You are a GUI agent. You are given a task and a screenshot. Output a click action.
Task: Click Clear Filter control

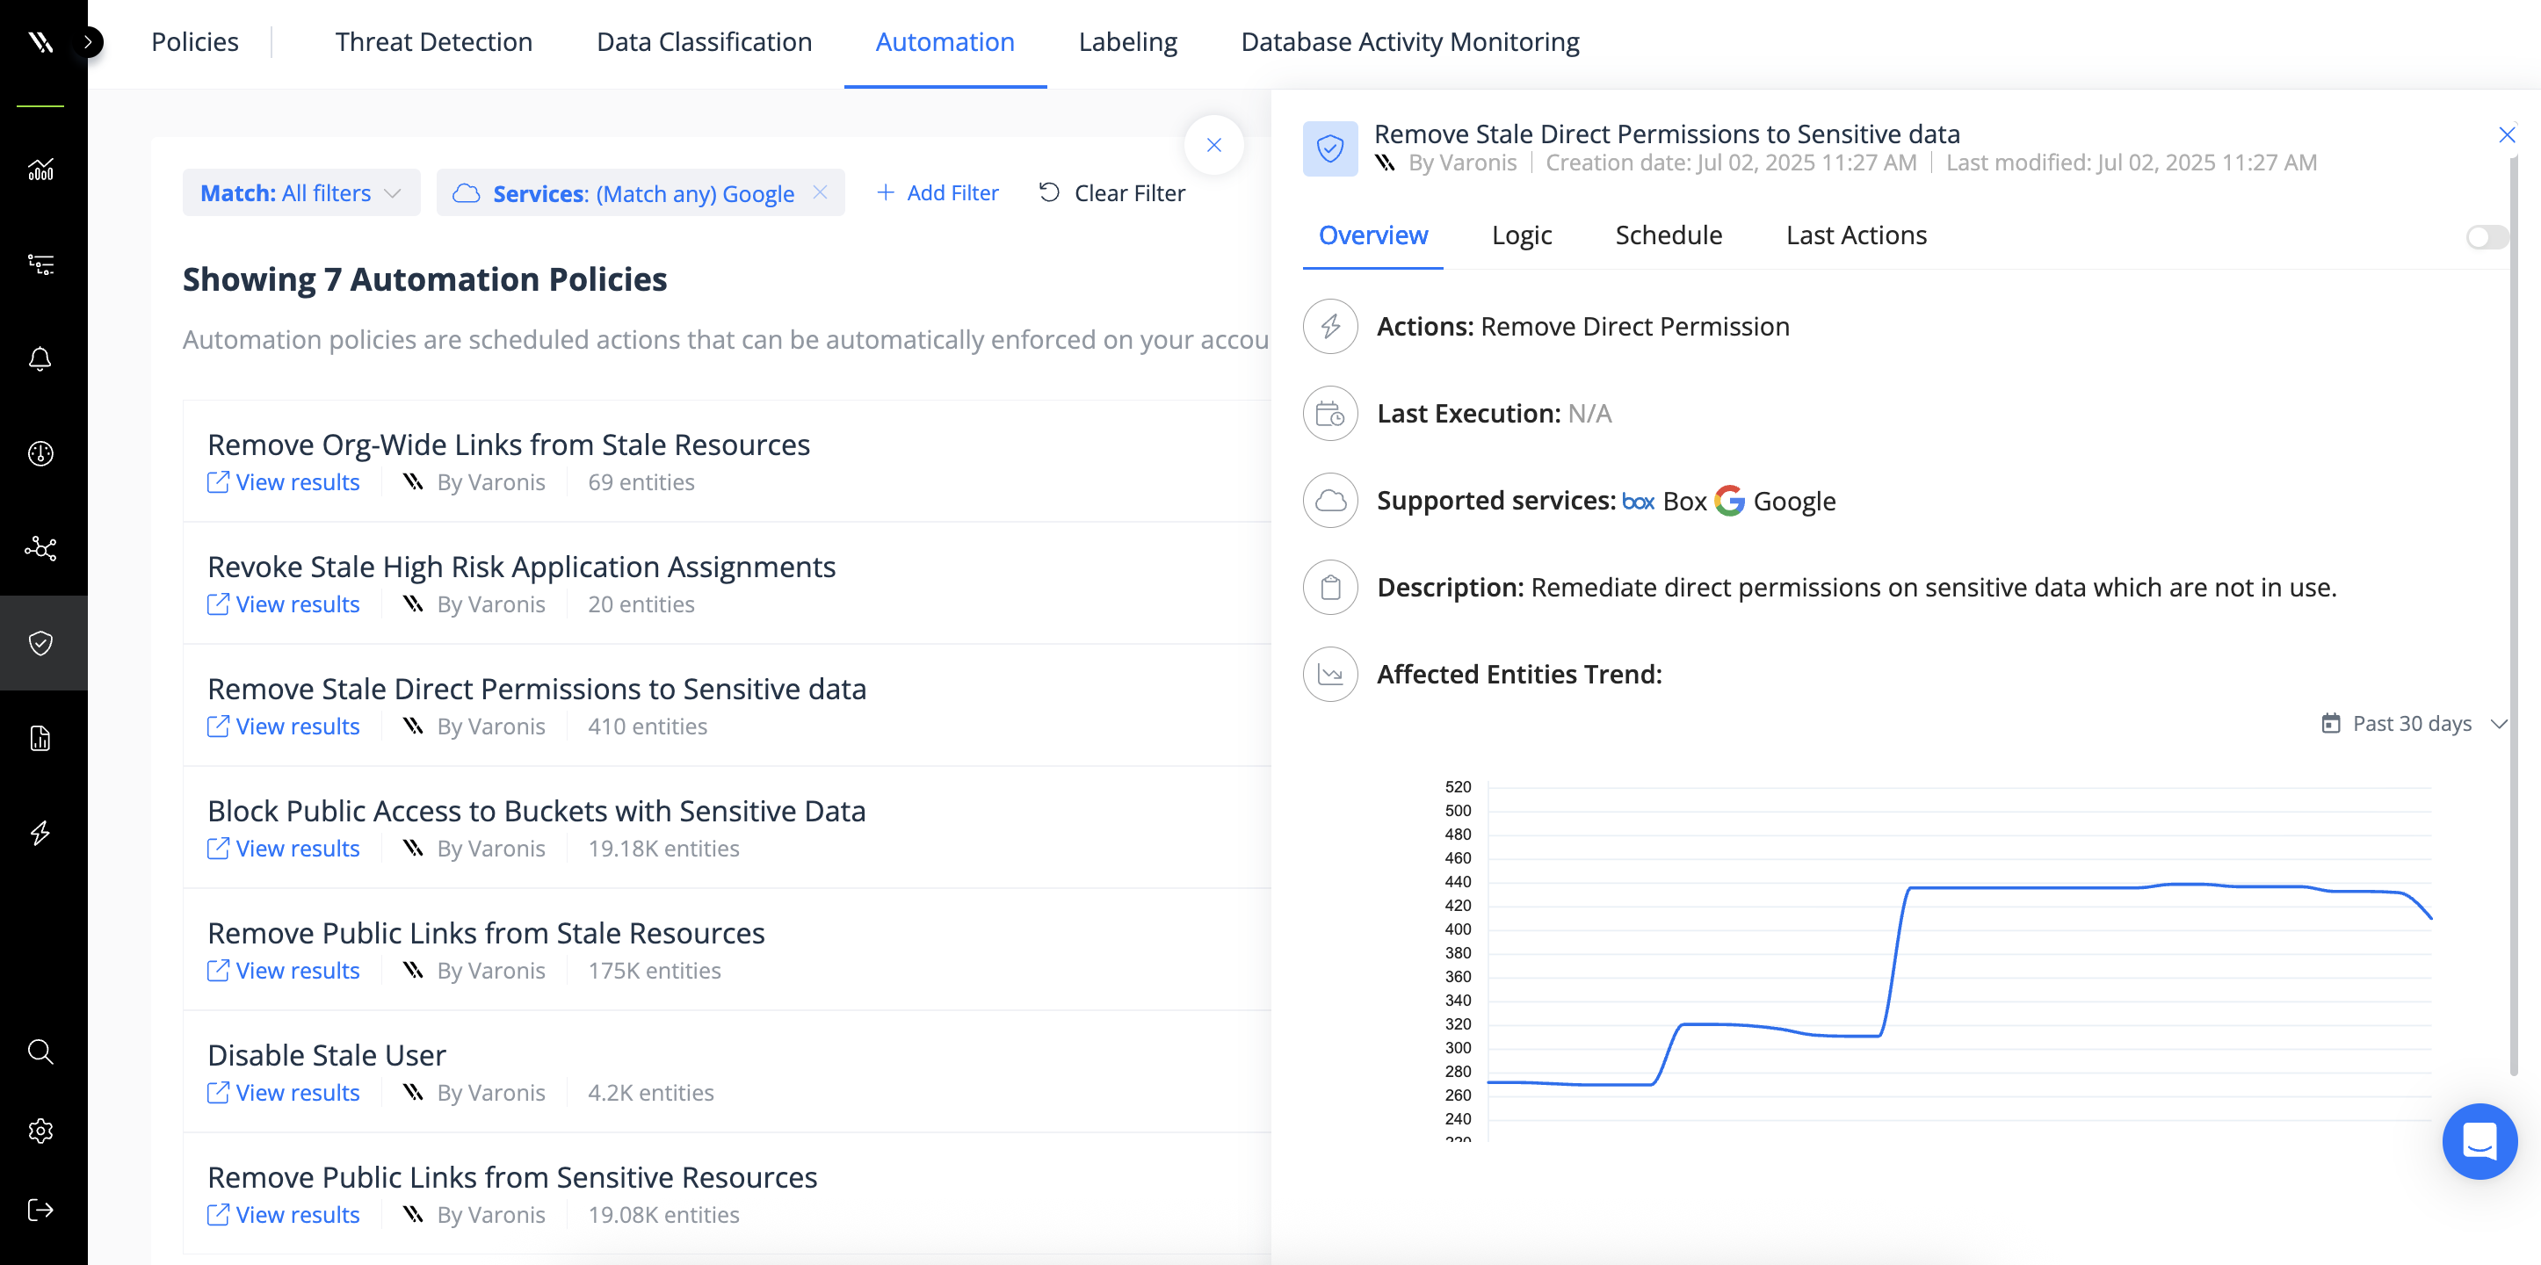1111,192
